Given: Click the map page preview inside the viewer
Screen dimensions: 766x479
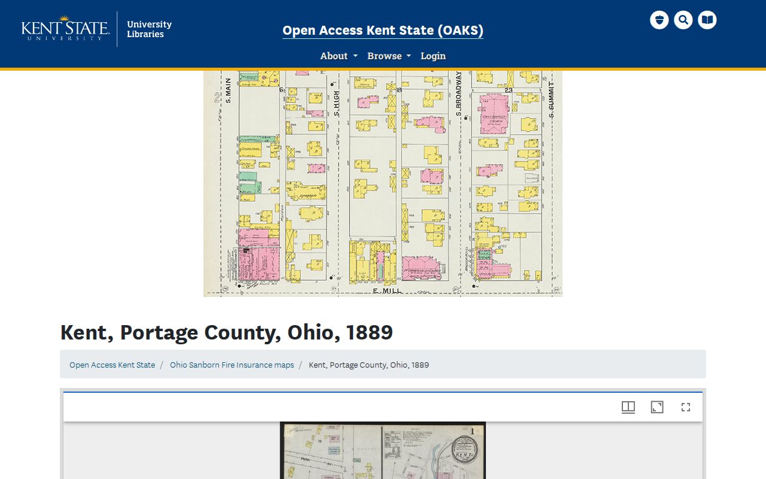Looking at the screenshot, I should point(383,450).
